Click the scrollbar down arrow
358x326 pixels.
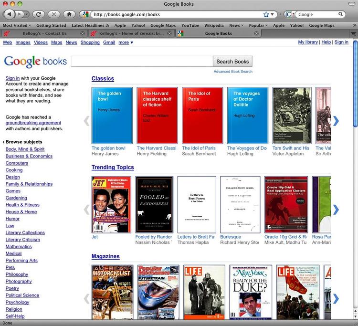point(355,317)
